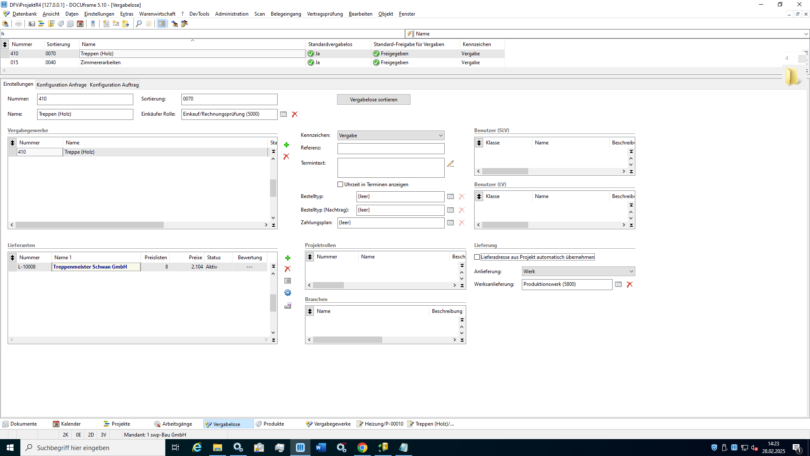Edit Termintext with pencil icon
810x456 pixels.
pyautogui.click(x=451, y=164)
